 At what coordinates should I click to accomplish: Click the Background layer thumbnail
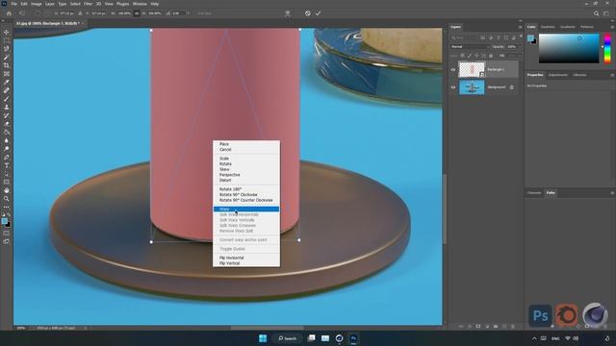472,87
